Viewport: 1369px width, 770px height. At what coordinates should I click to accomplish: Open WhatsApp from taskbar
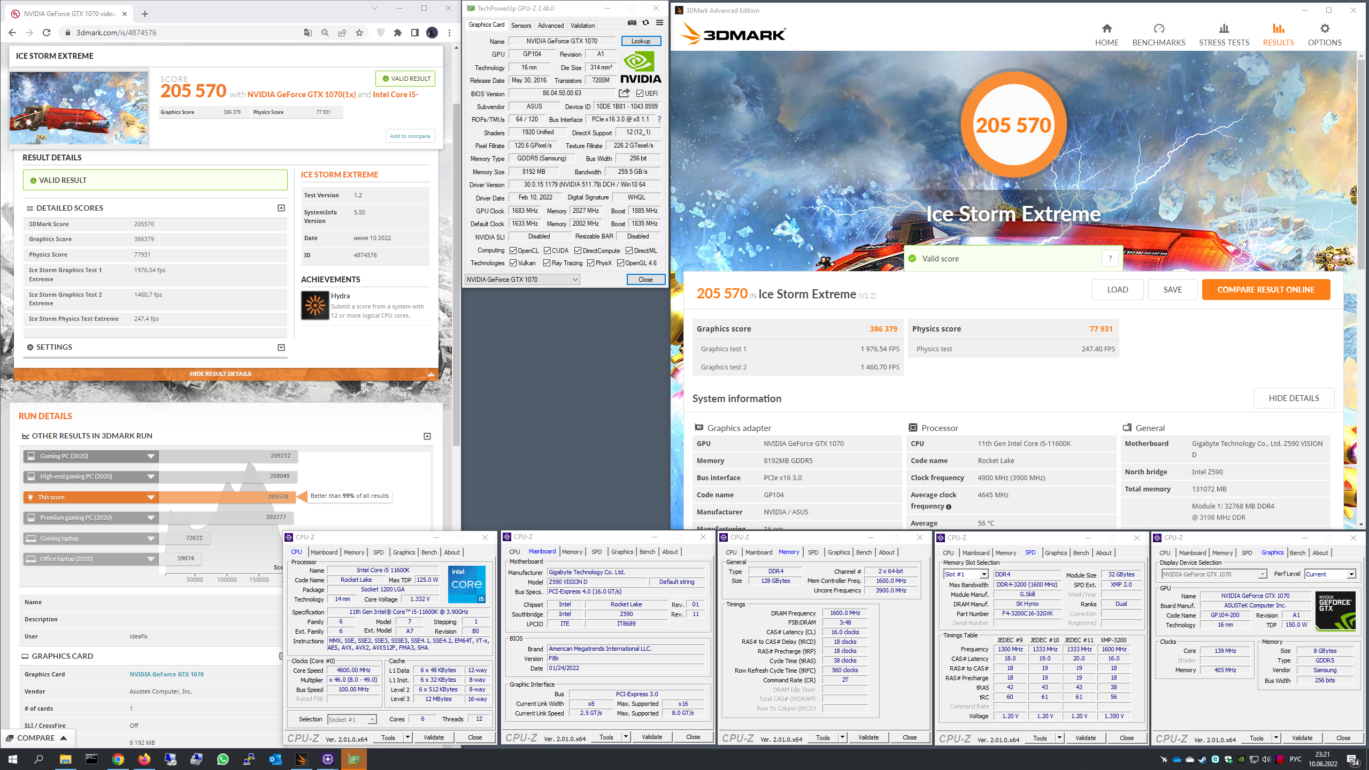[x=222, y=759]
